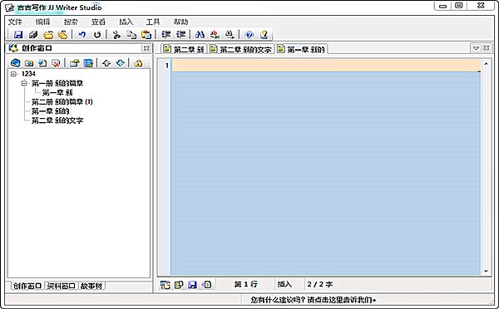Viewport: 499px width, 309px height.
Task: Click the 插入 insert mode indicator
Action: [x=284, y=284]
